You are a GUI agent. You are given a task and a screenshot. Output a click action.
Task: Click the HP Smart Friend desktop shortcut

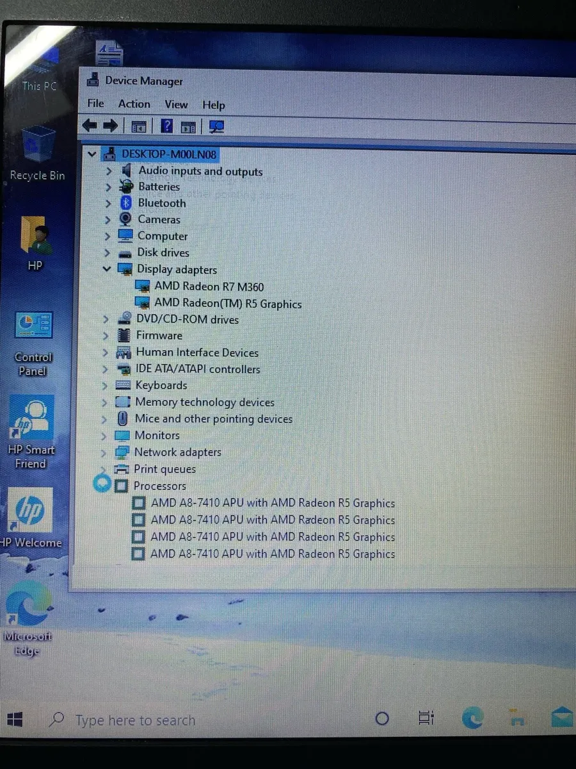pos(31,433)
